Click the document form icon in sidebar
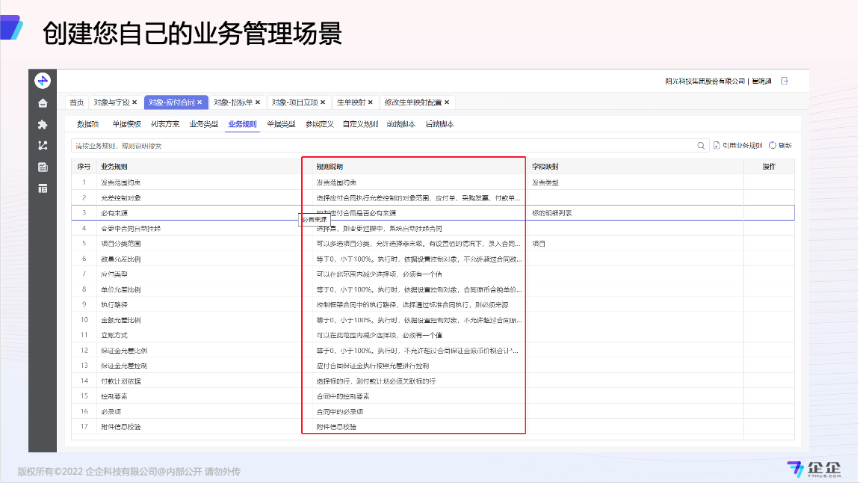The width and height of the screenshot is (860, 483). 43,167
